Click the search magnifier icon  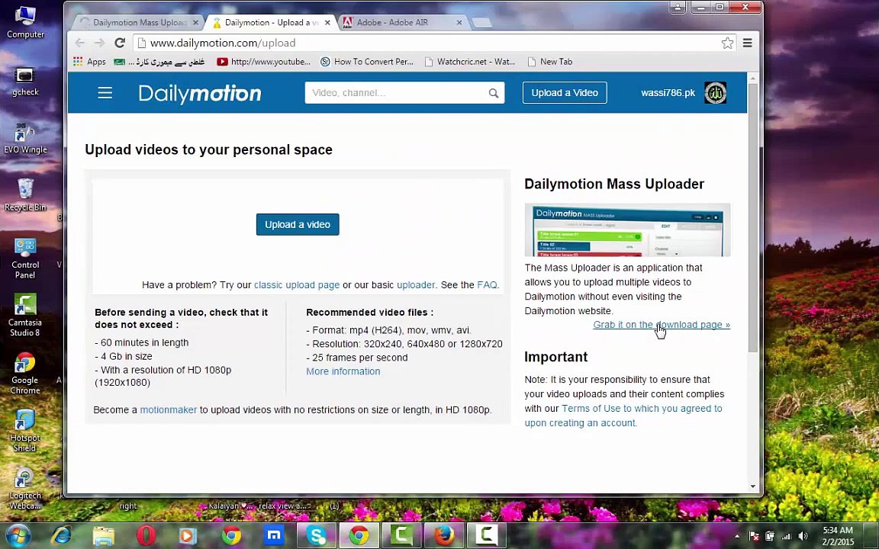(x=494, y=93)
